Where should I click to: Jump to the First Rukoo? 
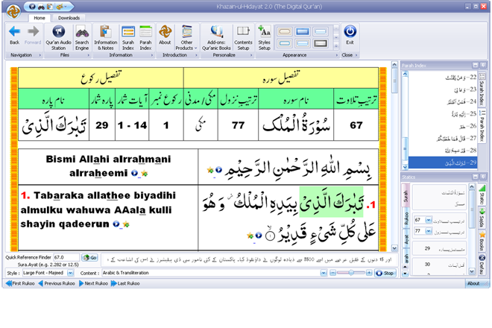[20, 283]
